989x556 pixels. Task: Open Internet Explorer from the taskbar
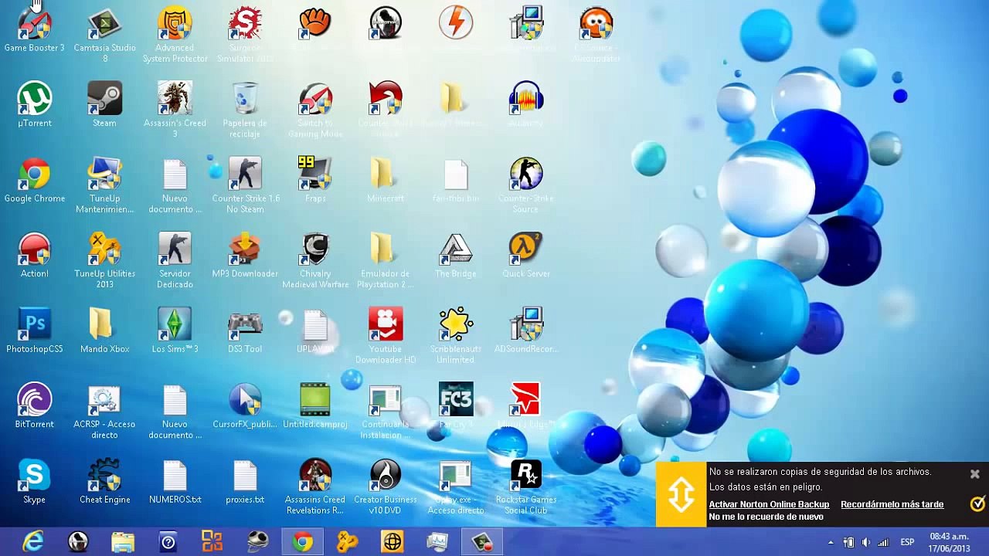pos(33,542)
